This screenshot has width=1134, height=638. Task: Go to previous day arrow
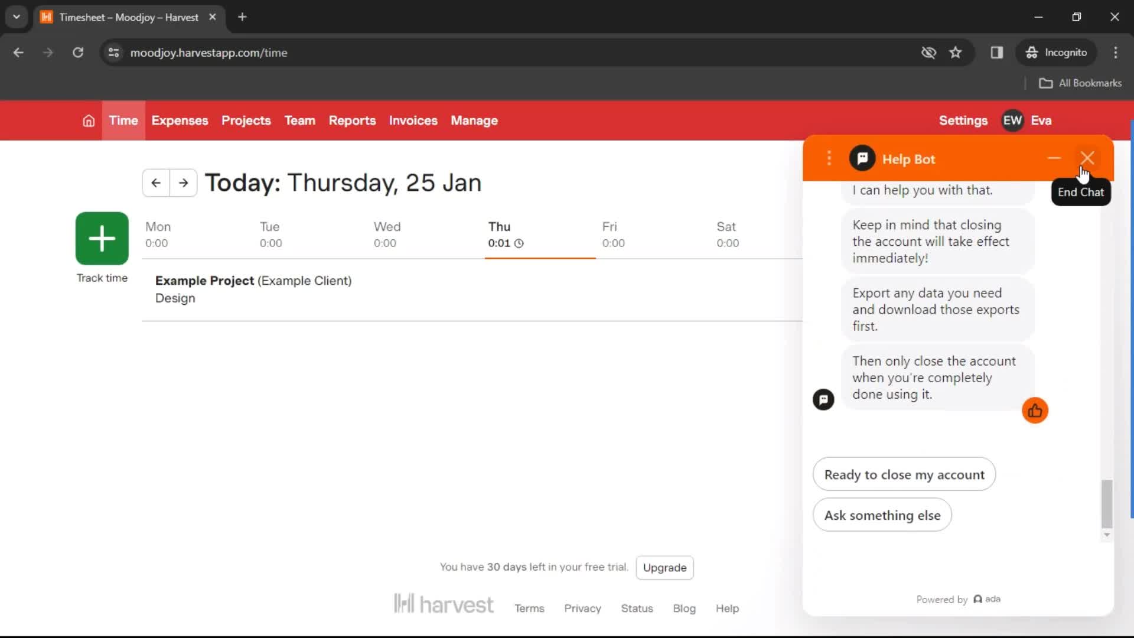(156, 183)
